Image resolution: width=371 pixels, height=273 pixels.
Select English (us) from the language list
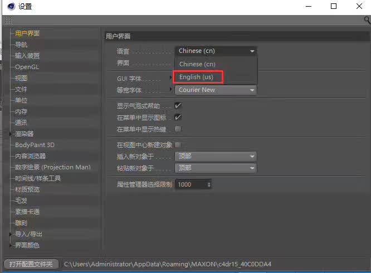[x=197, y=77]
